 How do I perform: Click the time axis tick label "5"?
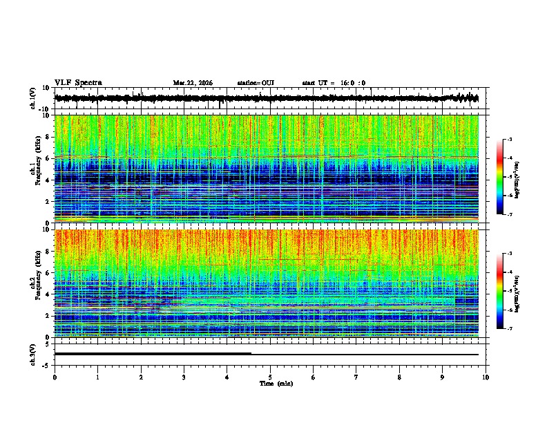pyautogui.click(x=270, y=377)
